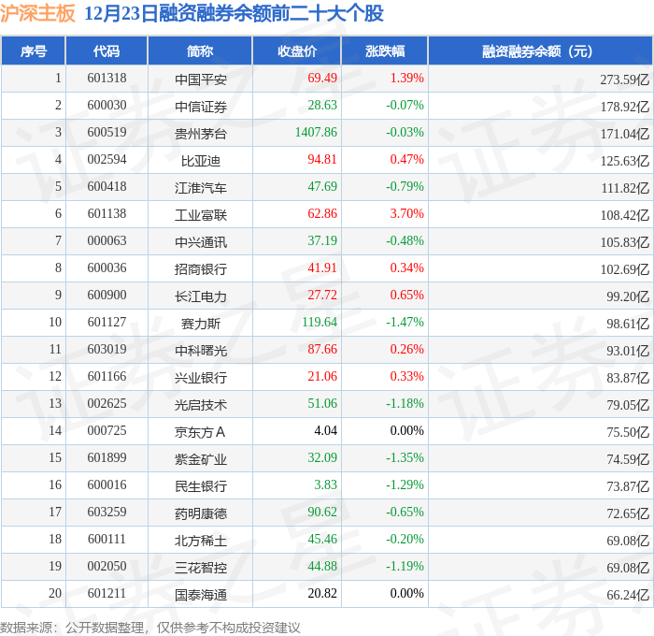Screen dimensions: 654x636
Task: Click the 代码 column header
Action: [x=107, y=51]
